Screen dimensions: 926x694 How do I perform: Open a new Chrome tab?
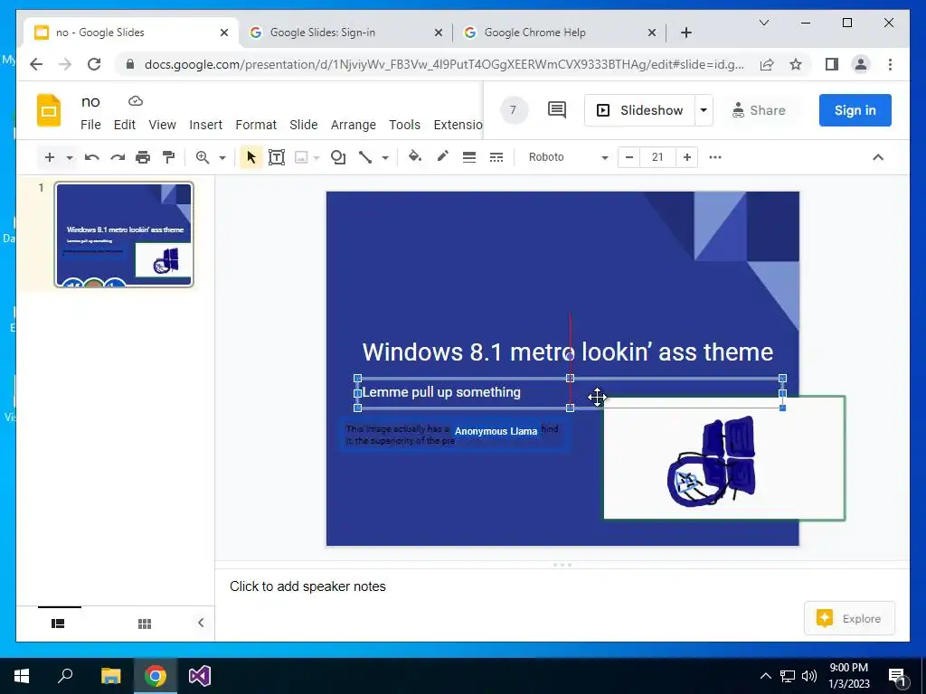point(685,33)
